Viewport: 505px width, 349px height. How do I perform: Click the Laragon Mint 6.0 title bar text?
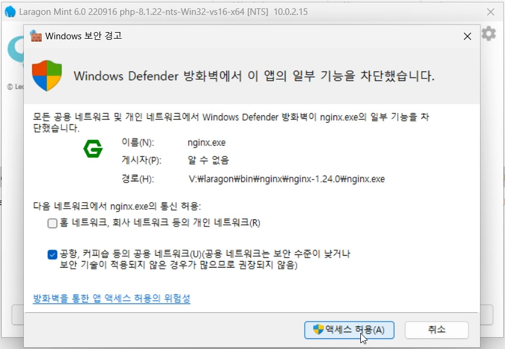(163, 12)
